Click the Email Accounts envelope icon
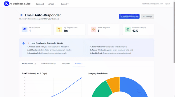This screenshot has width=175, height=97. pos(24,29)
